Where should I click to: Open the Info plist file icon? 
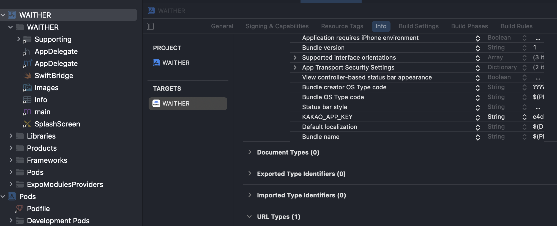tap(27, 100)
